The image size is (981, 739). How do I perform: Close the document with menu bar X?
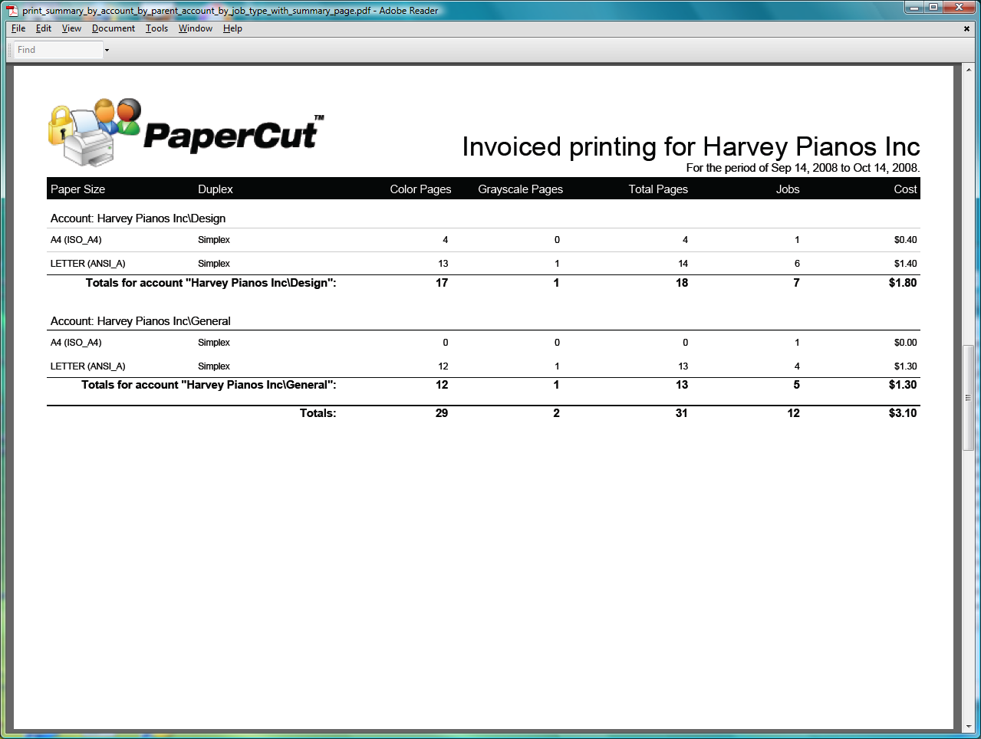pos(966,28)
